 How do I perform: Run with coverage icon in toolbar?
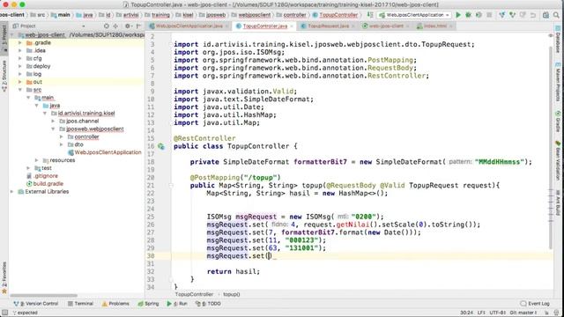[479, 15]
